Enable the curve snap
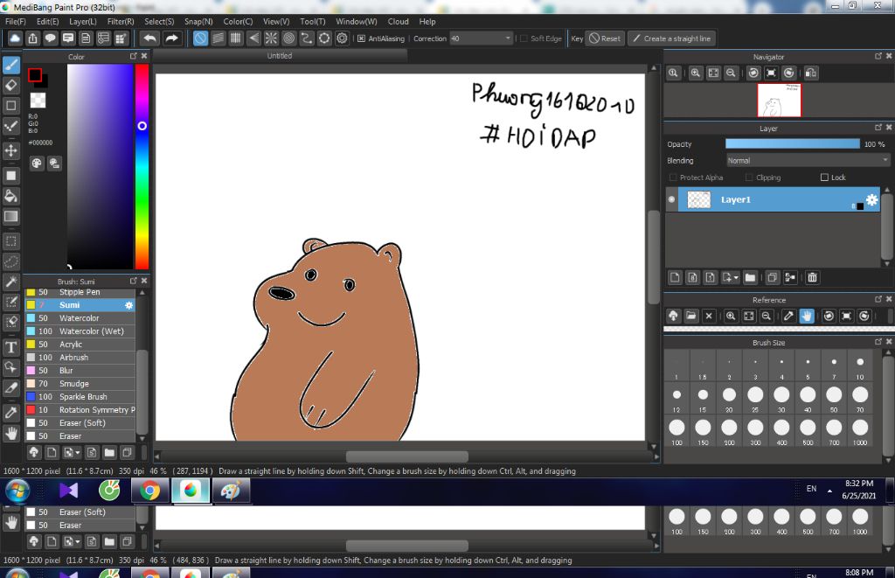 click(x=307, y=38)
